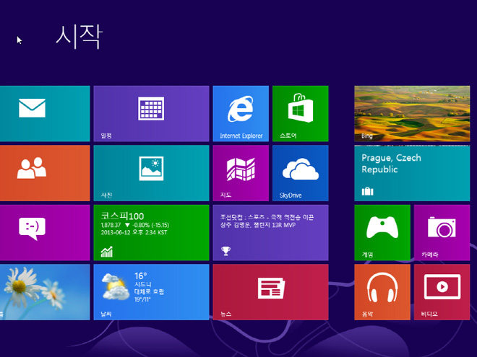Open the Travel tile showing Prague, Czech Republic
Image resolution: width=477 pixels, height=357 pixels.
click(x=412, y=173)
